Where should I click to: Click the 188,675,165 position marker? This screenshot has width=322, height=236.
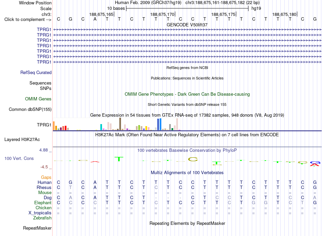(101, 14)
